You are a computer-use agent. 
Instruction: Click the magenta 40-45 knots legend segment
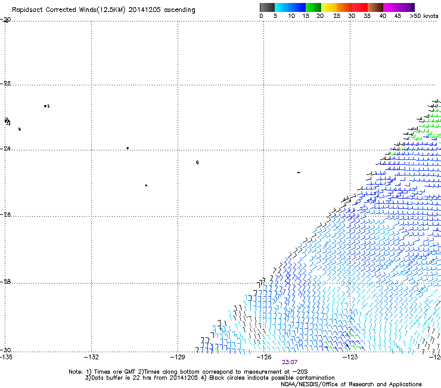click(391, 7)
